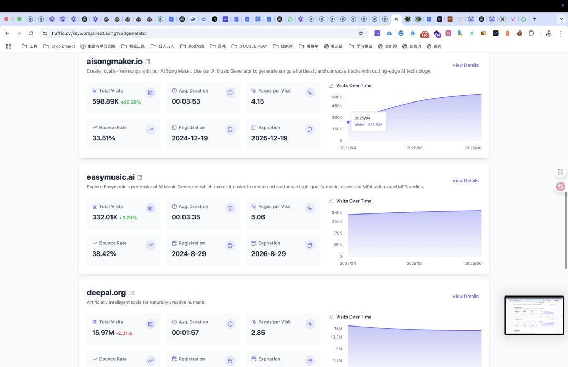
Task: Open the Chrome apps grid shortcut
Action: coord(9,46)
